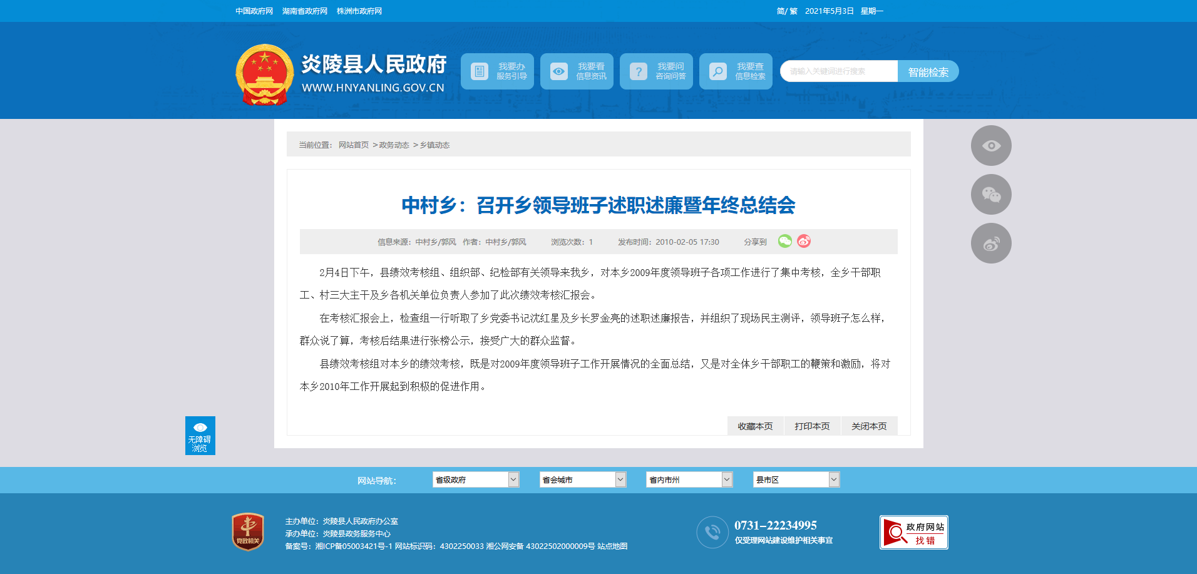Expand the 省会城市 dropdown

pos(582,479)
